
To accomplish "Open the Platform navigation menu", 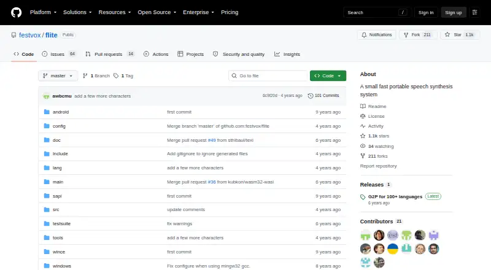I will coord(43,12).
